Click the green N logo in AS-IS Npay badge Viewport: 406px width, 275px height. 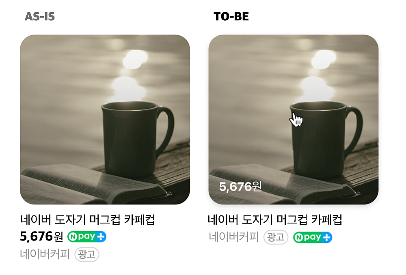73,237
